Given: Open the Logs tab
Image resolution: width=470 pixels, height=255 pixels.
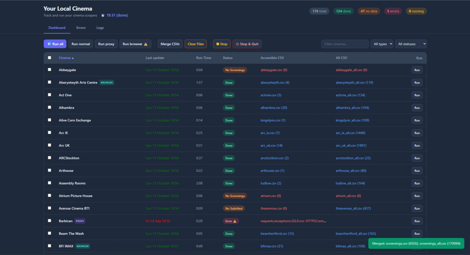Looking at the screenshot, I should [x=100, y=28].
